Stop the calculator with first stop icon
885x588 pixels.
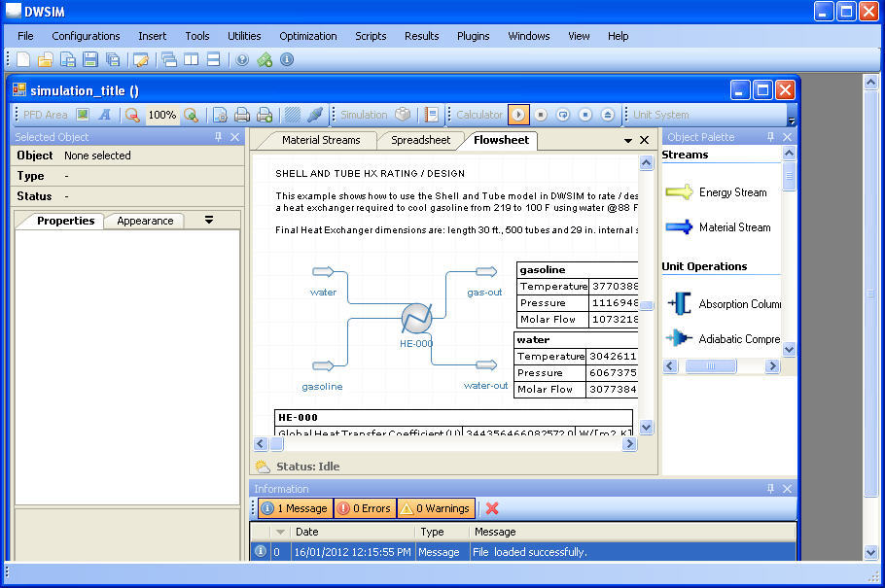(541, 115)
